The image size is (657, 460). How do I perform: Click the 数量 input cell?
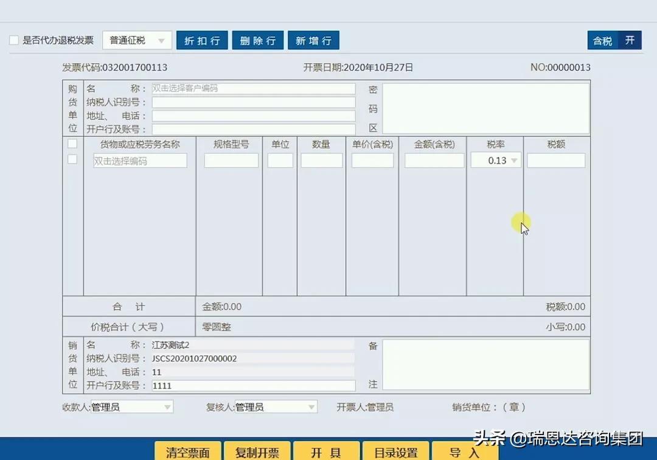click(322, 161)
